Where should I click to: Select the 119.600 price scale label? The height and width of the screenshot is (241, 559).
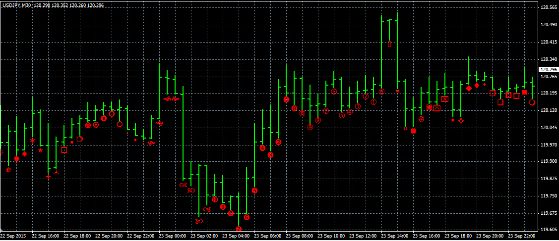click(x=549, y=230)
